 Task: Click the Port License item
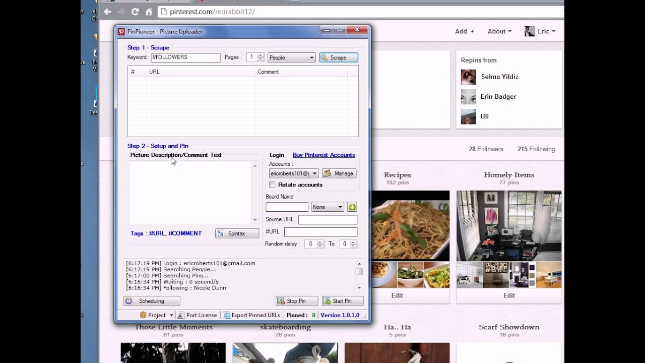[x=197, y=315]
